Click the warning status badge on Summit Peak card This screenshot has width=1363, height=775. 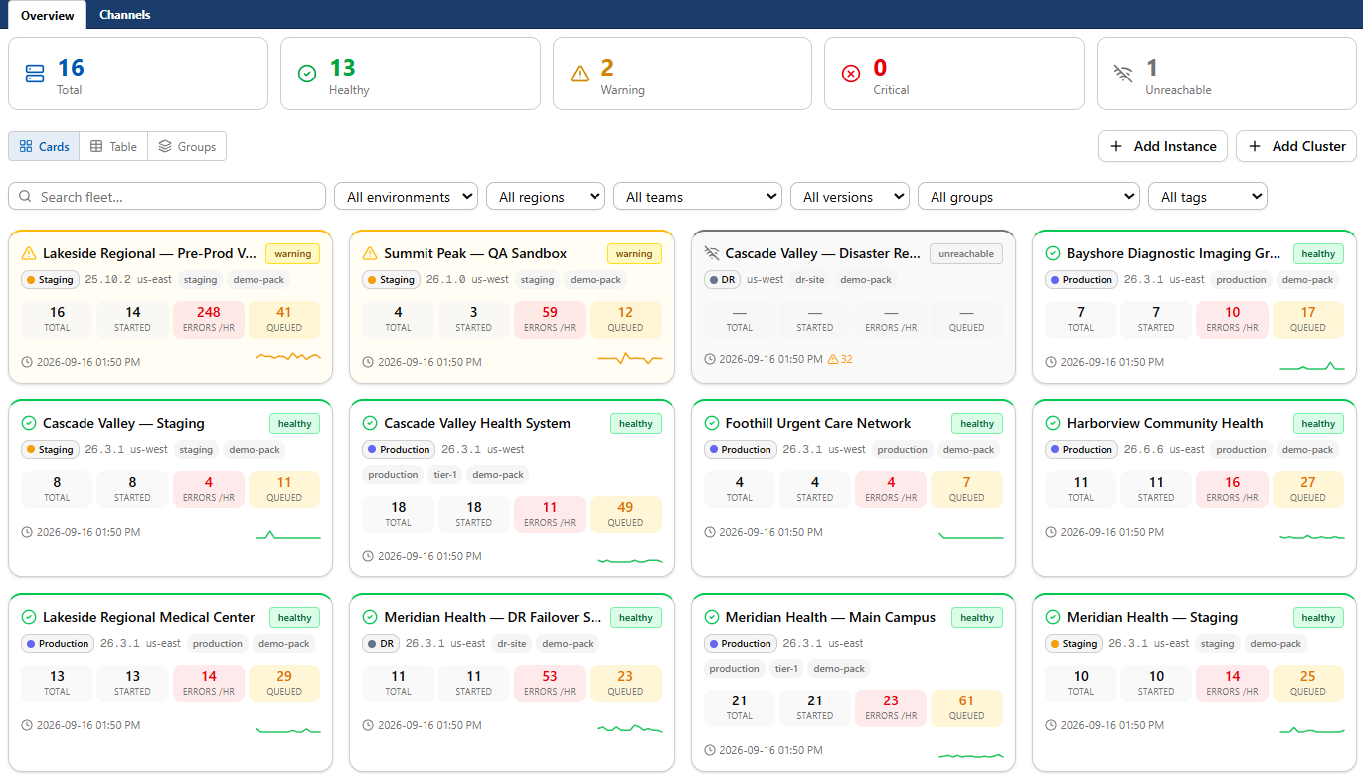pos(634,254)
